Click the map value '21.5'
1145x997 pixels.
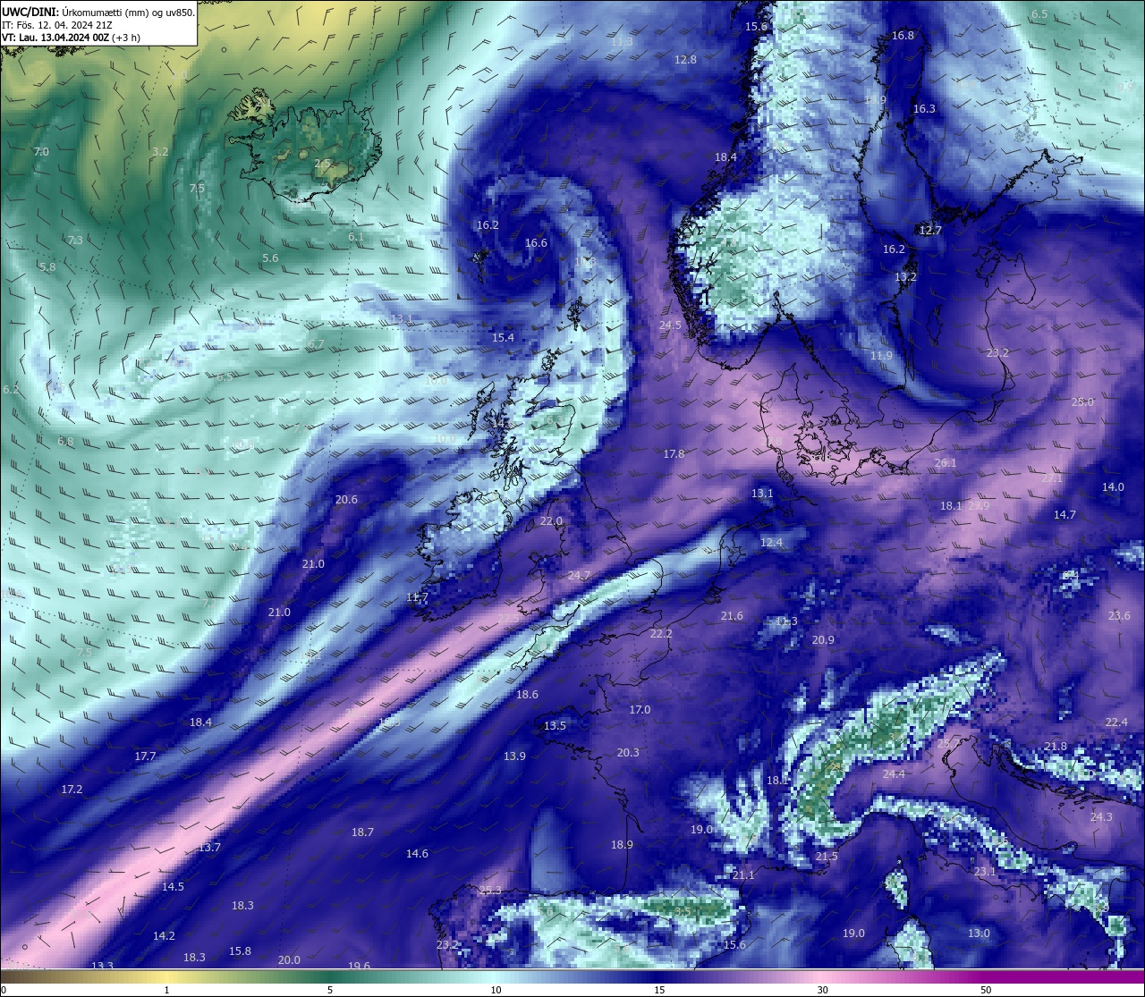point(827,857)
